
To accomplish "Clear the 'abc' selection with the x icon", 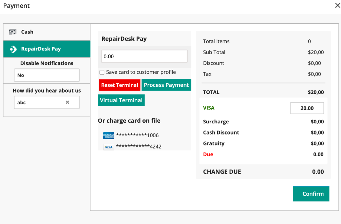I will (x=67, y=102).
